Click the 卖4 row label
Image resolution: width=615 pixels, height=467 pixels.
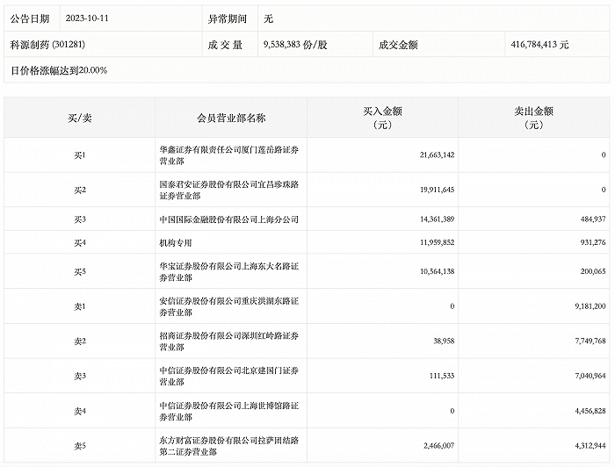pyautogui.click(x=80, y=411)
